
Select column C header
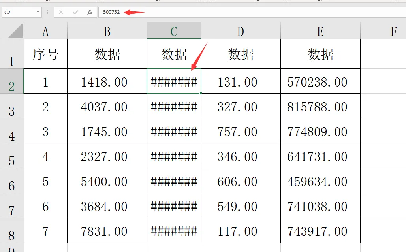[174, 31]
